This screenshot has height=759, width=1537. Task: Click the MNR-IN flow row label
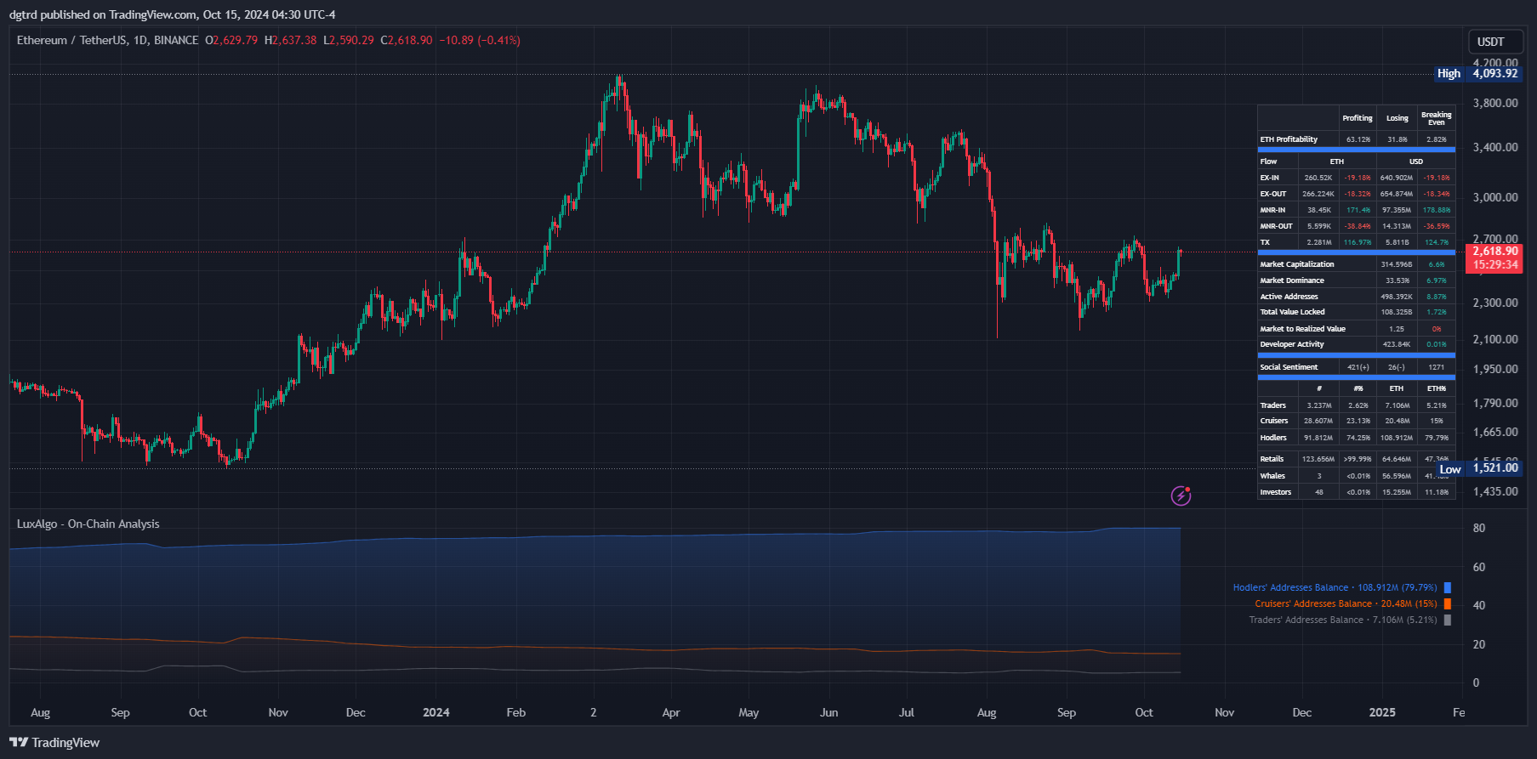[1272, 210]
